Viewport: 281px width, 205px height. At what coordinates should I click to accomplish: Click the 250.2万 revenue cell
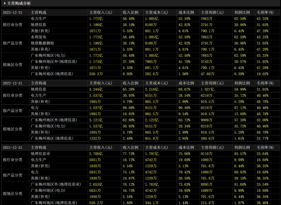97,74
